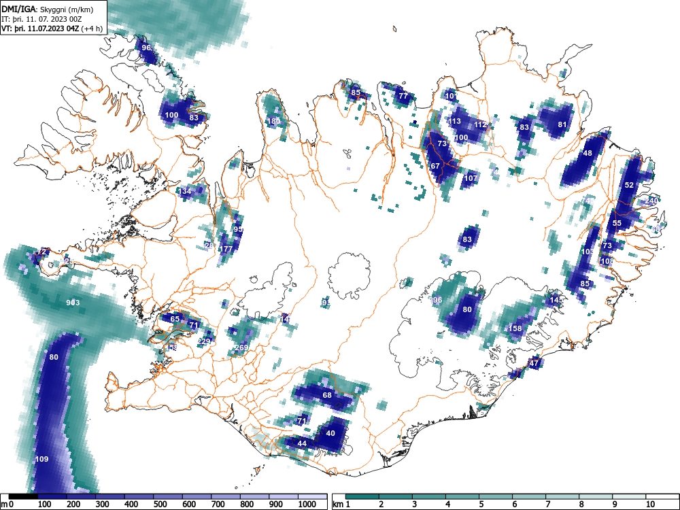Screen dimensions: 680x510
Task: Click the visibility value 52 near the east coast
Action: coord(629,185)
